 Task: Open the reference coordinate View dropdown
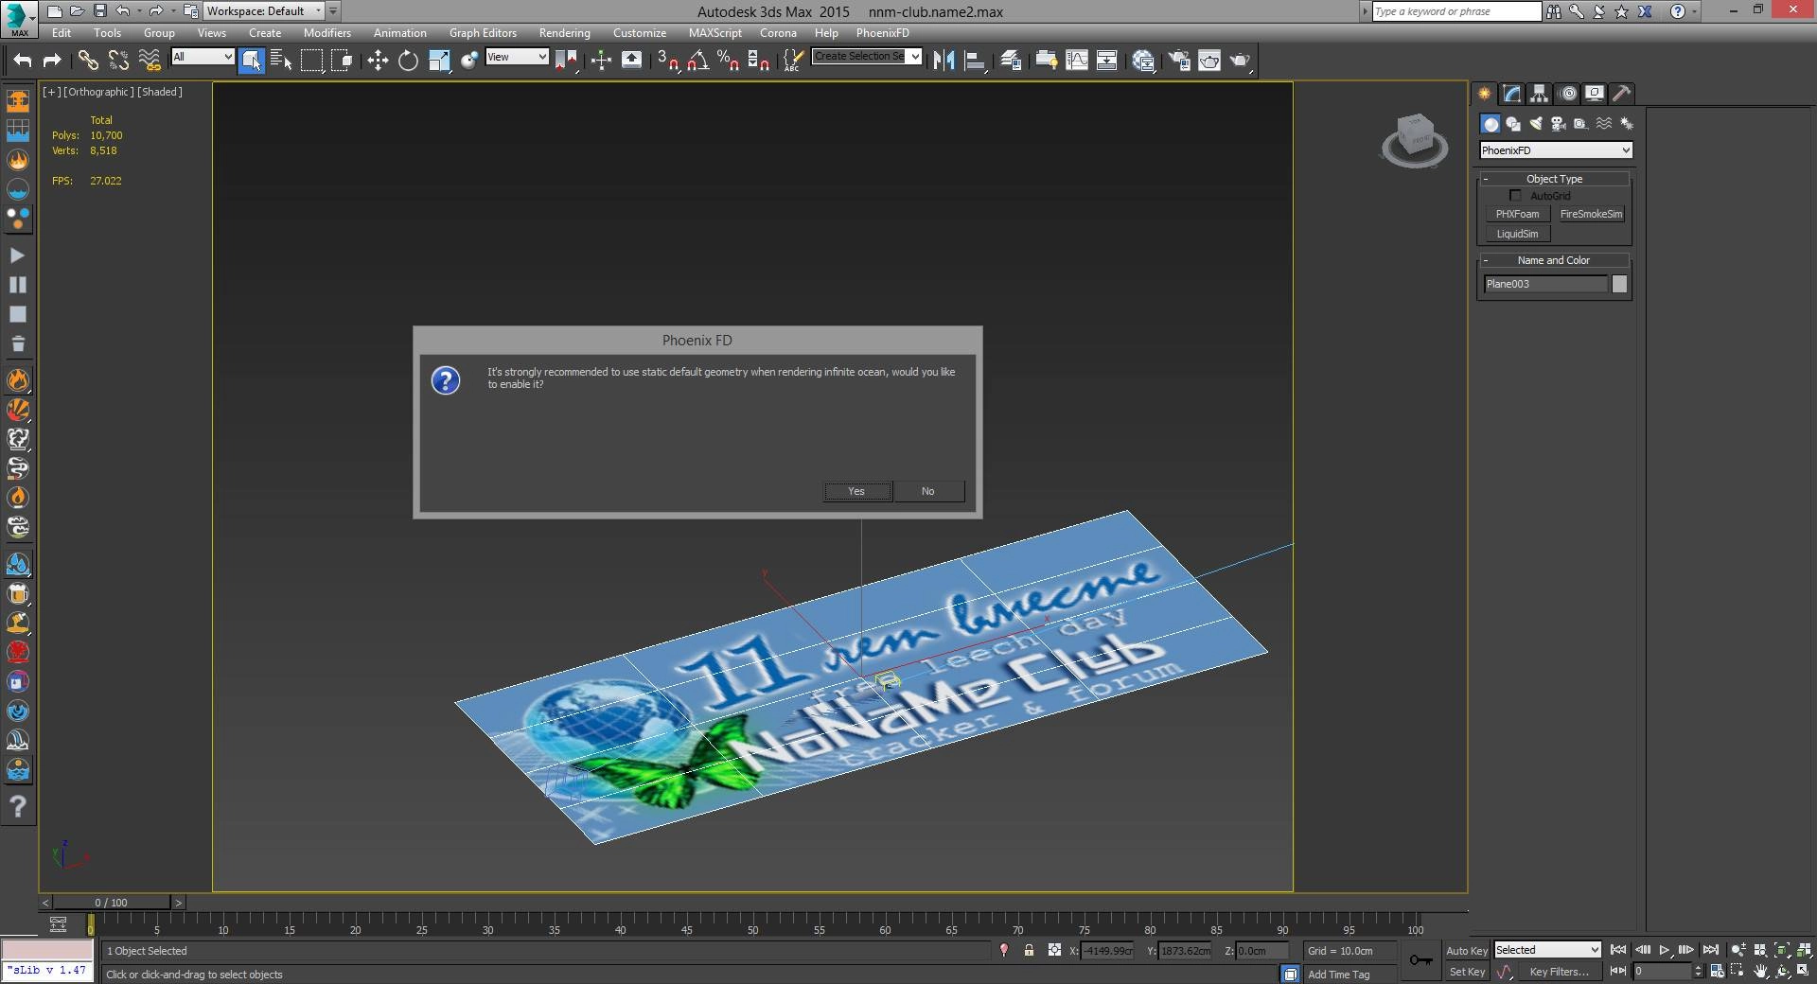click(517, 57)
